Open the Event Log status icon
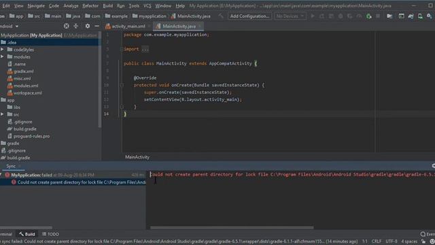Viewport: 435px width, 245px height. [428, 234]
